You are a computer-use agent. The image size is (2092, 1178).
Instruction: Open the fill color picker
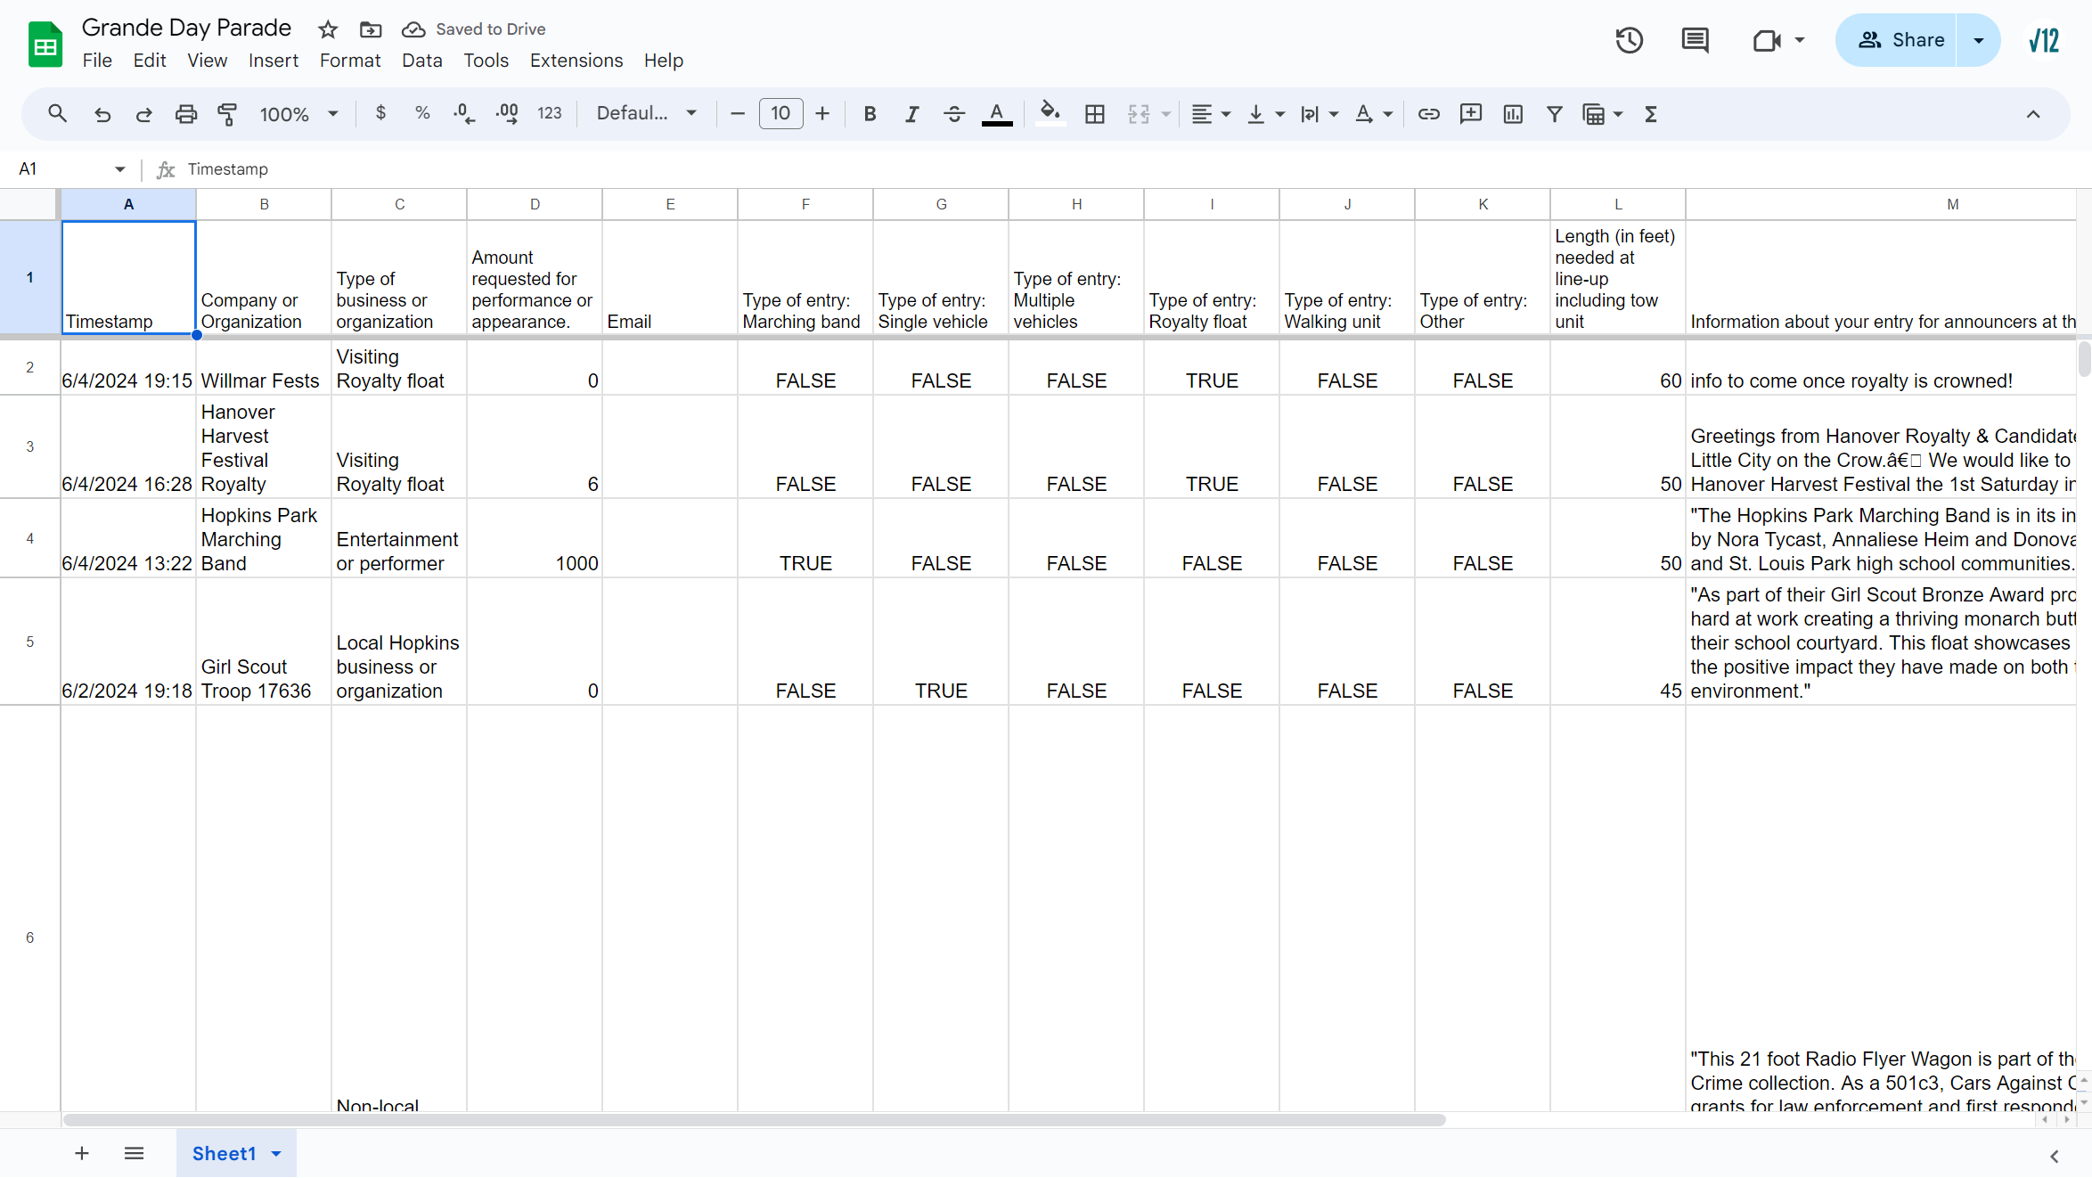point(1050,114)
